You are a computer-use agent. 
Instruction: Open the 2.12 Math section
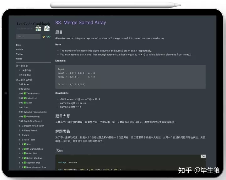click(24, 135)
